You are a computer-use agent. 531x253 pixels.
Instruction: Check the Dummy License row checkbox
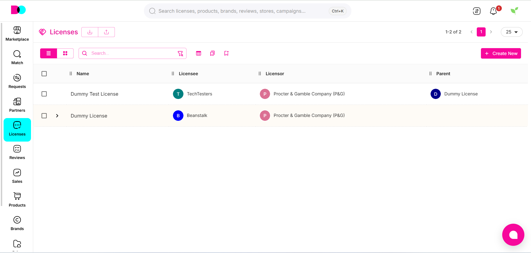44,116
